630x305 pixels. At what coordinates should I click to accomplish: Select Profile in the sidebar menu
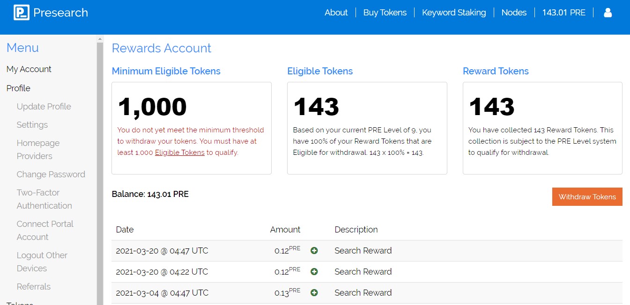pyautogui.click(x=18, y=88)
